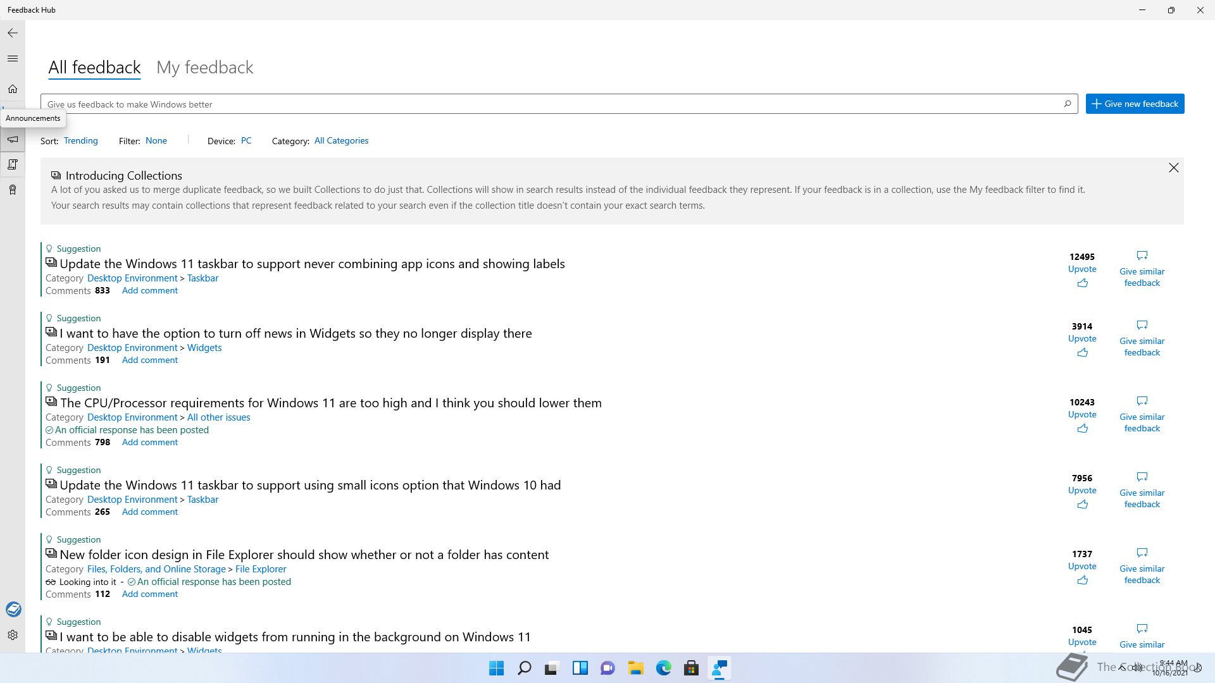Open Announcements in the sidebar
The height and width of the screenshot is (683, 1215).
click(13, 139)
